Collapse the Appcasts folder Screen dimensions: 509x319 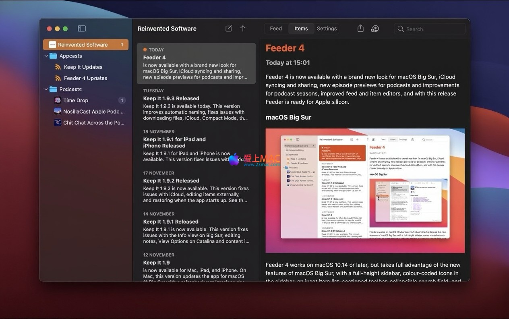(46, 56)
